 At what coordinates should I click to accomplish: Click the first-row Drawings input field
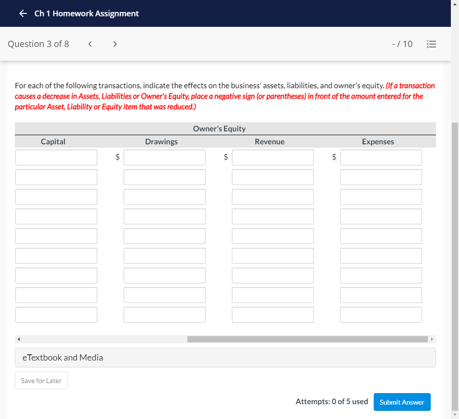click(164, 158)
